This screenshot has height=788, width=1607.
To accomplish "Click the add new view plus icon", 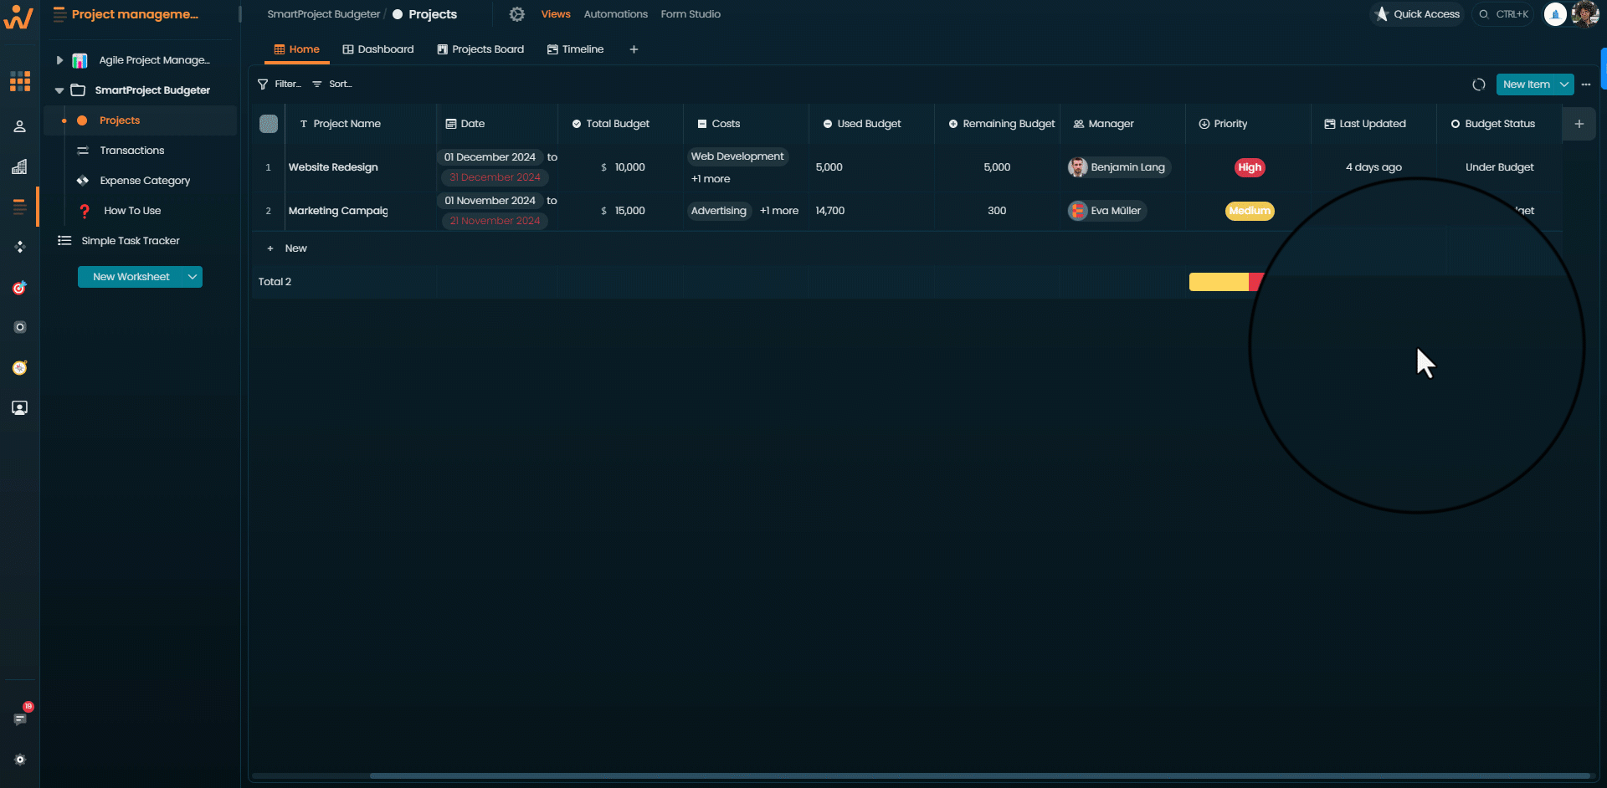I will click(634, 49).
